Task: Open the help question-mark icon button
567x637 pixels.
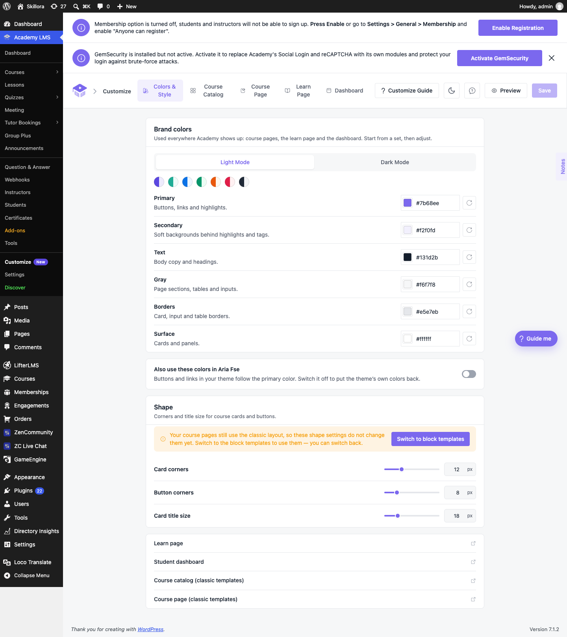Action: (x=472, y=91)
